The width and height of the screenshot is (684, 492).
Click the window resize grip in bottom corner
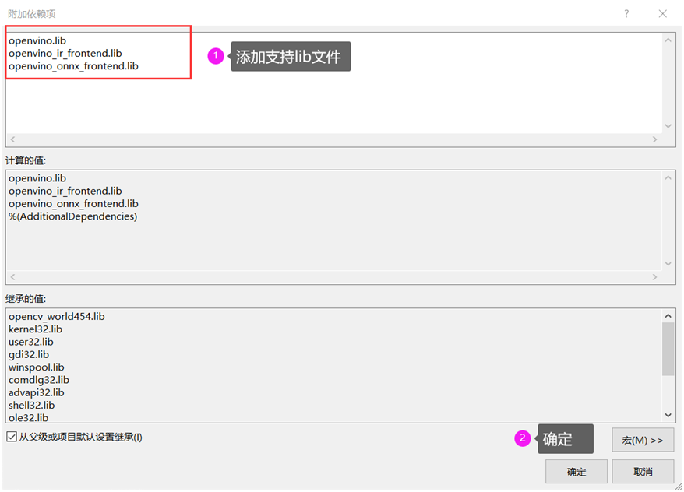678,486
